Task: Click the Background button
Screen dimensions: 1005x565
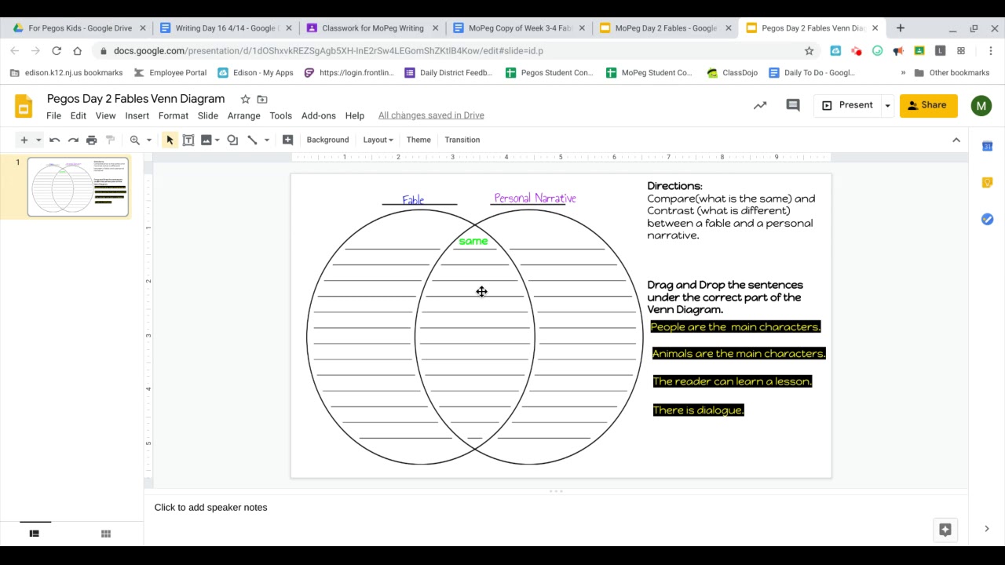Action: click(x=327, y=140)
